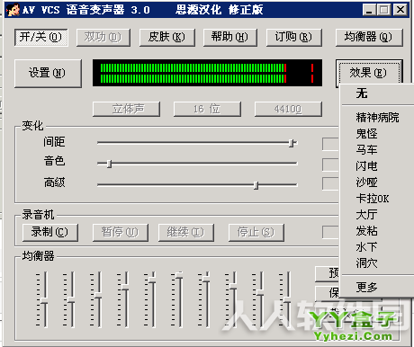Click the app icon in title bar
414x347 pixels.
[x=13, y=9]
